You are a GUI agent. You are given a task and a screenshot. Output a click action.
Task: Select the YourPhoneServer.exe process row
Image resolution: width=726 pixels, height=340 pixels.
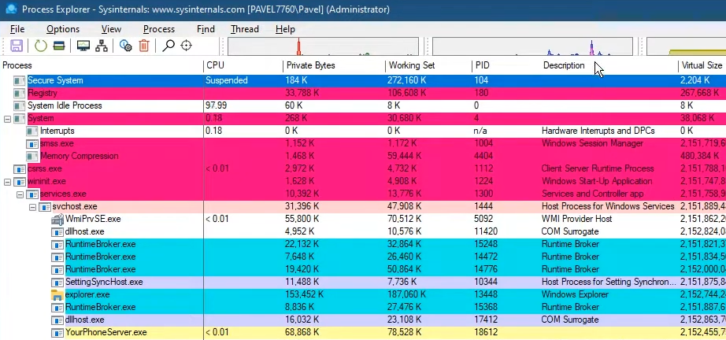click(363, 332)
